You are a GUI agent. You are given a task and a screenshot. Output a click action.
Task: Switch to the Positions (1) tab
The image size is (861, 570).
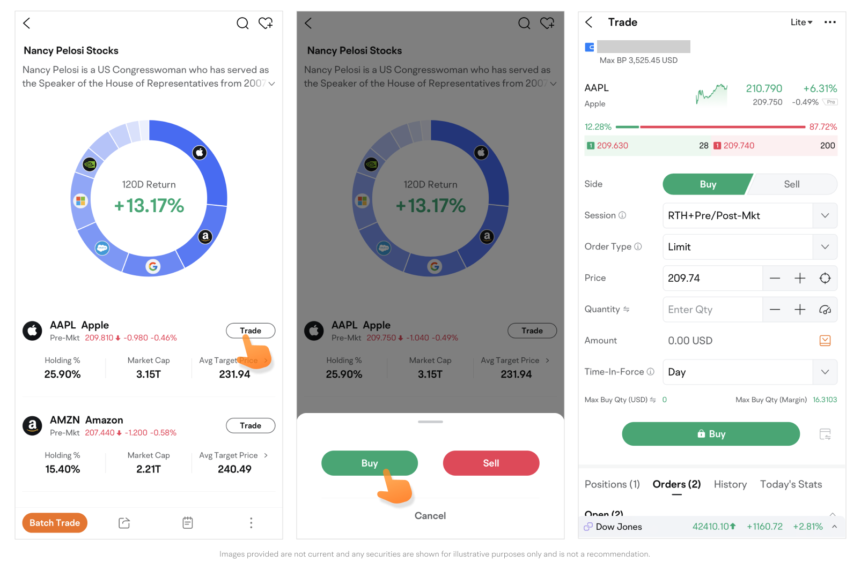pyautogui.click(x=612, y=484)
